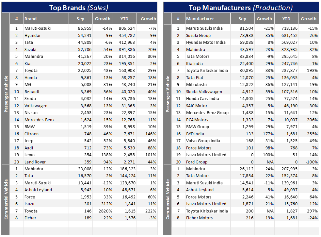Select the Land Rover brand cell

[x=35, y=162]
